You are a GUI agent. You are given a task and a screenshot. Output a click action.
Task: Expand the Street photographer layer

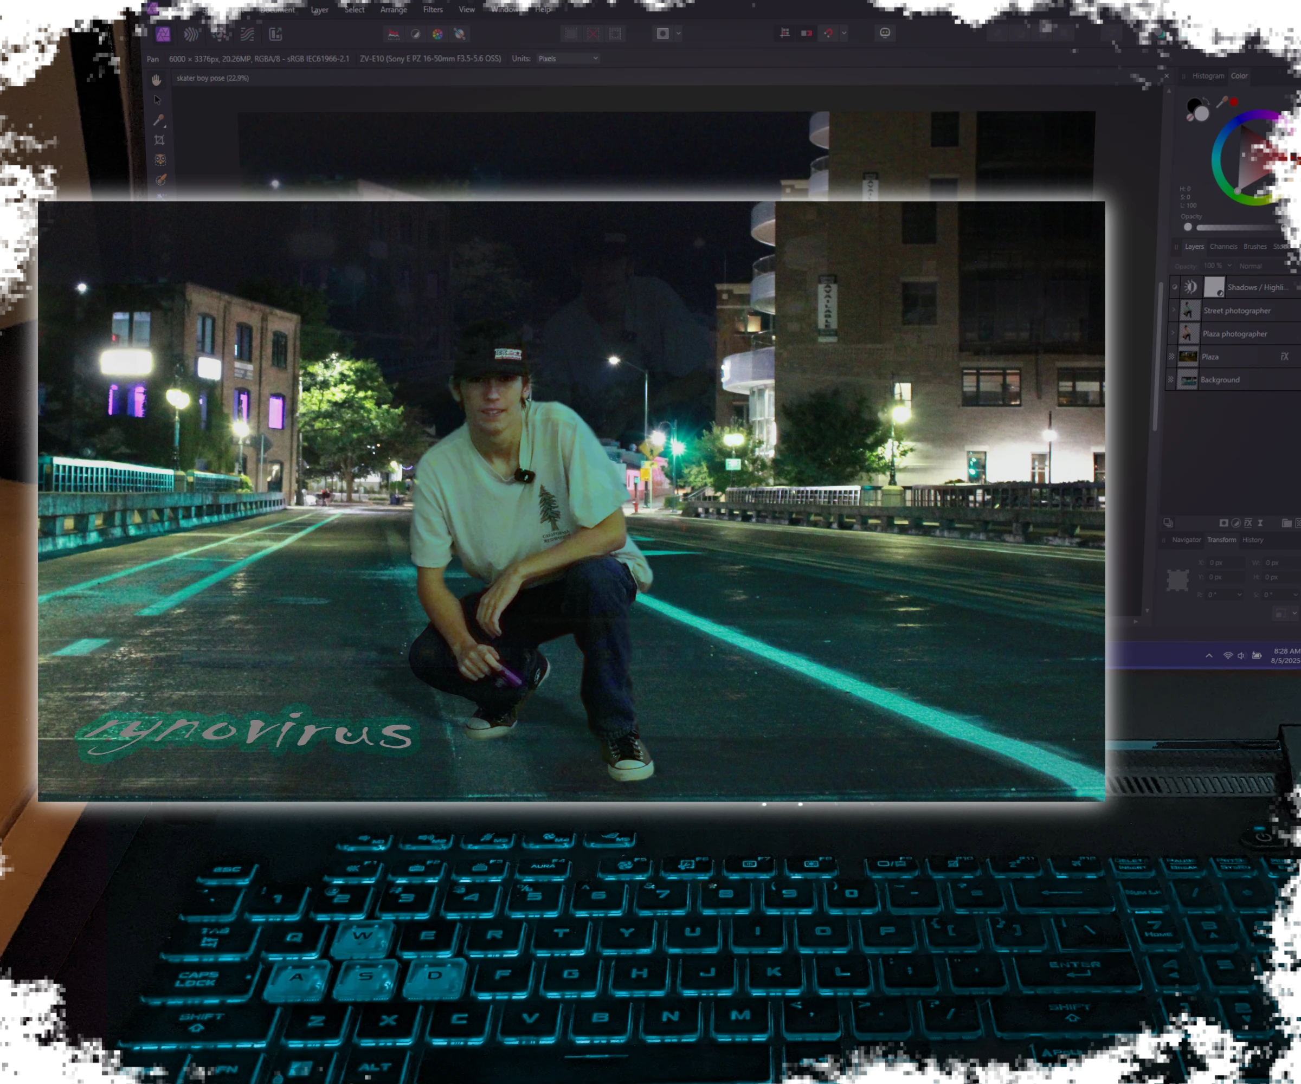(1174, 309)
